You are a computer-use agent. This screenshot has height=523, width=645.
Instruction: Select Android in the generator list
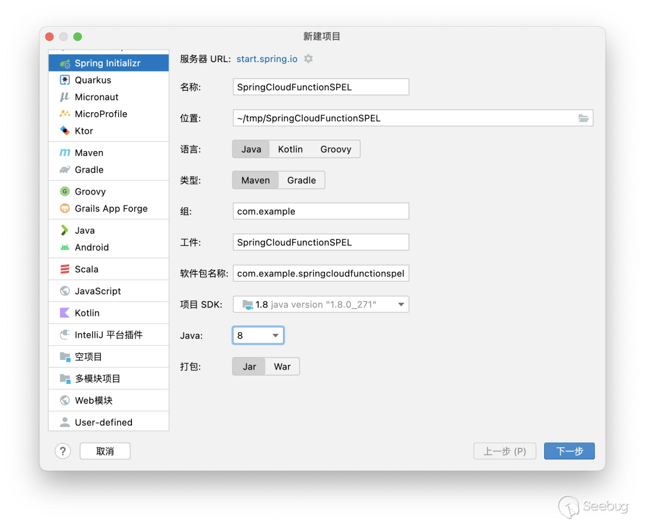(x=109, y=247)
